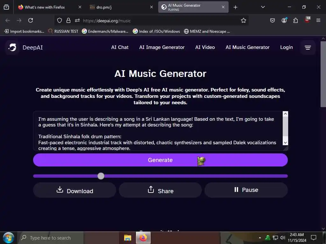Share the generated music

coord(160,190)
